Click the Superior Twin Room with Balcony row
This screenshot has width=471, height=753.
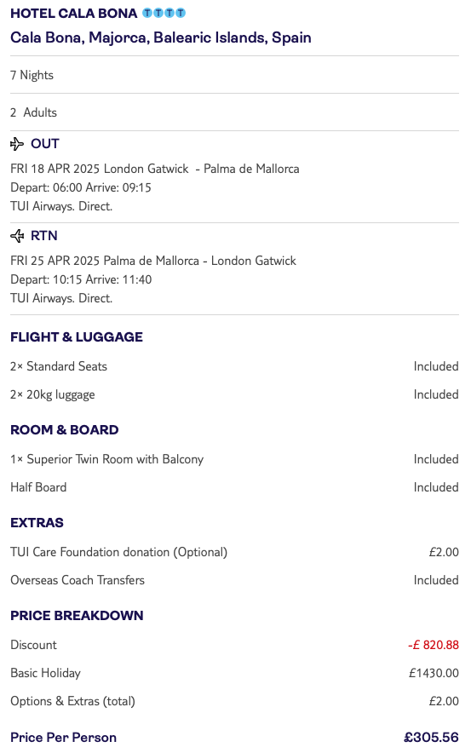pyautogui.click(x=234, y=459)
